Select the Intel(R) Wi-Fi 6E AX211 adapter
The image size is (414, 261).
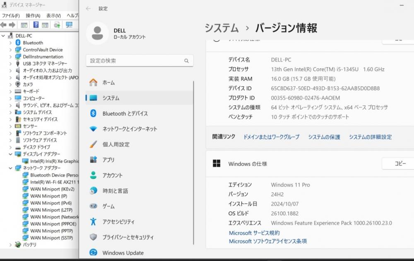click(54, 182)
